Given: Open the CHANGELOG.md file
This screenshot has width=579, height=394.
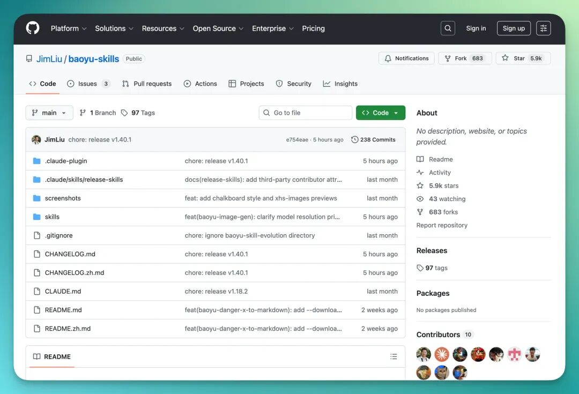Looking at the screenshot, I should click(70, 254).
